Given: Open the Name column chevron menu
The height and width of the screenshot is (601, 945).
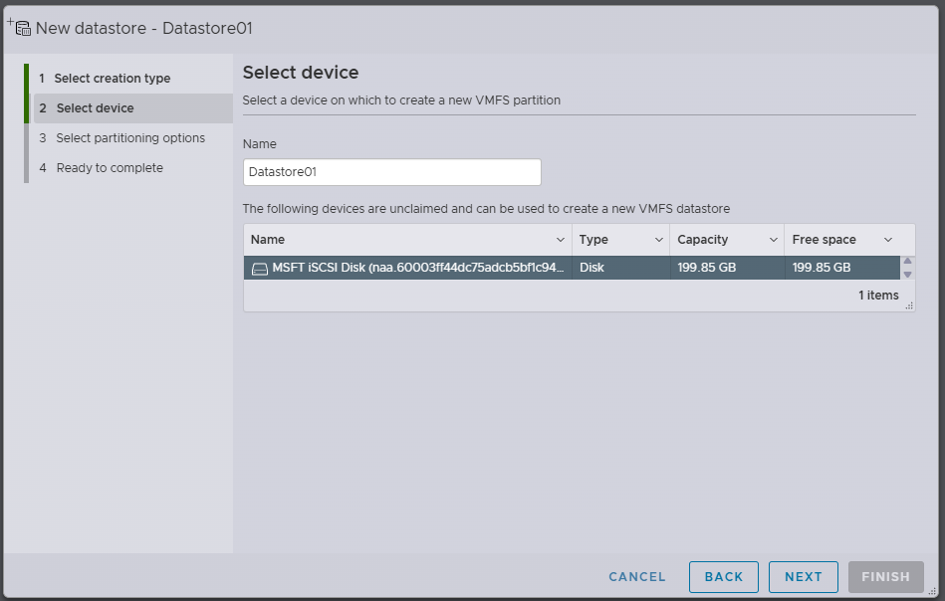Looking at the screenshot, I should click(x=560, y=240).
